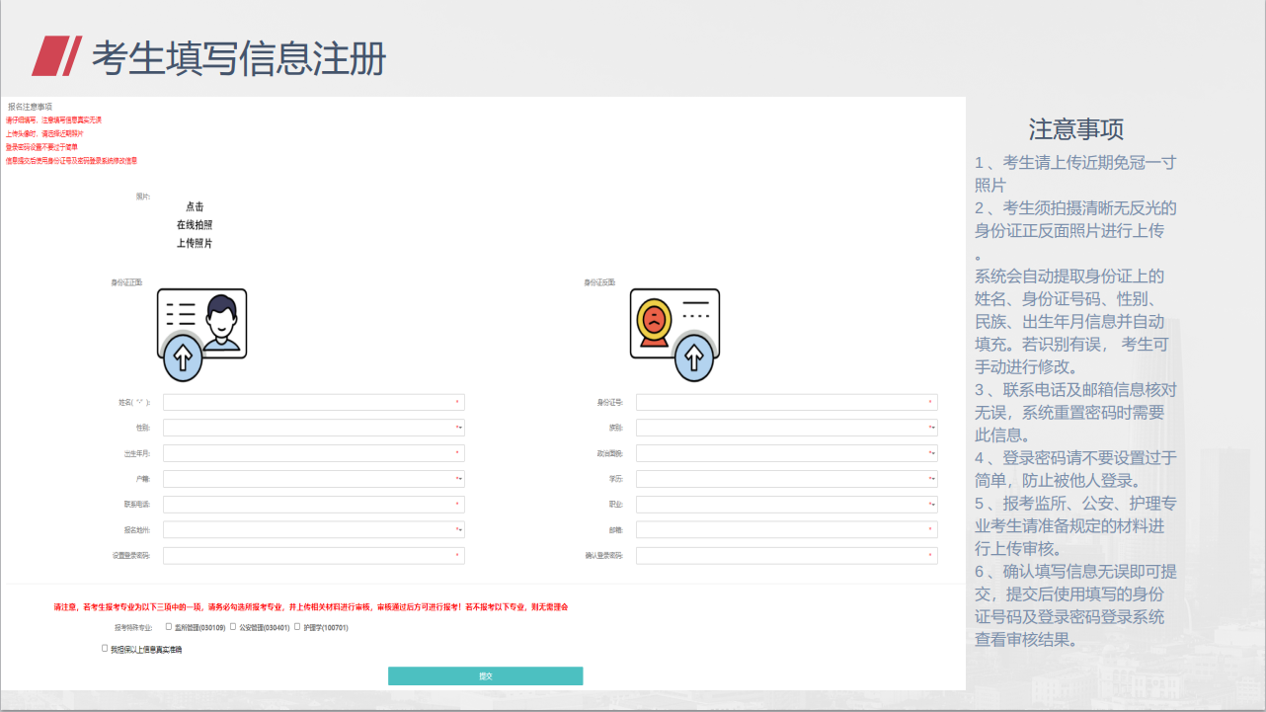Select the 联系电话 text field
The width and height of the screenshot is (1266, 712).
click(313, 505)
